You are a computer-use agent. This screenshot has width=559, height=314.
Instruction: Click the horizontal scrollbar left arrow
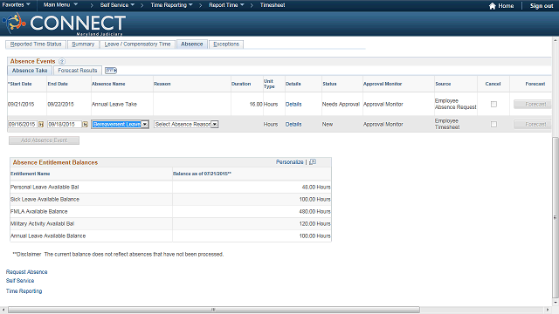[3, 310]
